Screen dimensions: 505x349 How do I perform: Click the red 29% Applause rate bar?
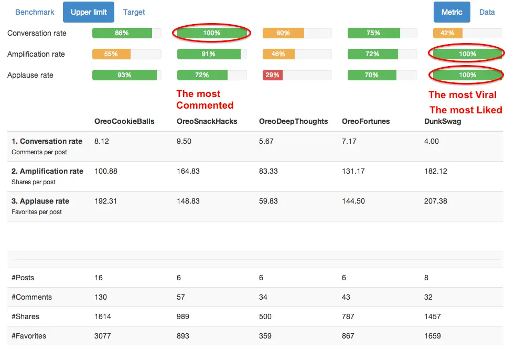273,75
